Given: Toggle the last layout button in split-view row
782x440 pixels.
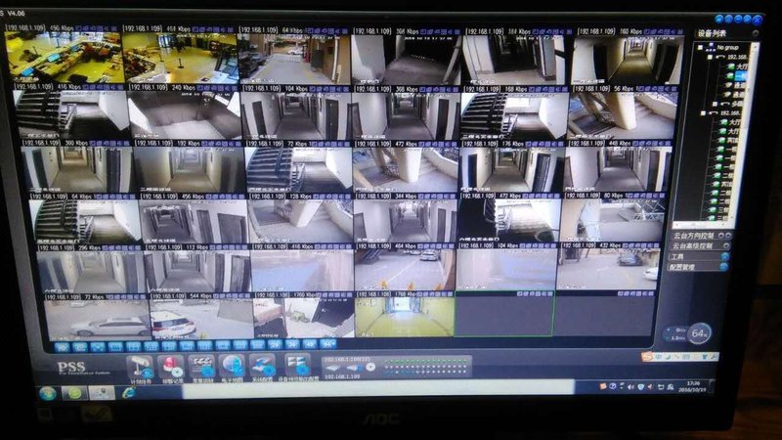Looking at the screenshot, I should pos(327,344).
